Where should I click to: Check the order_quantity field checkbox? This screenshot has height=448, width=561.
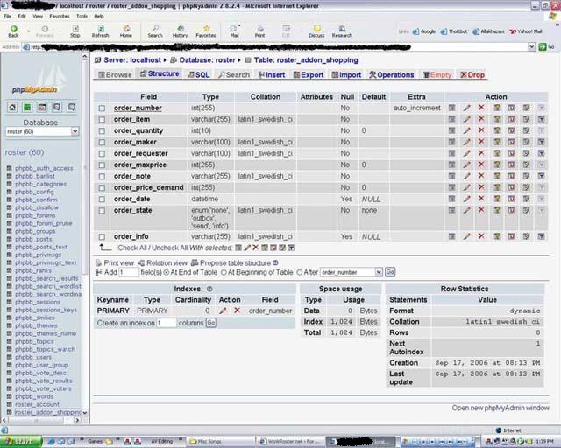coord(102,130)
